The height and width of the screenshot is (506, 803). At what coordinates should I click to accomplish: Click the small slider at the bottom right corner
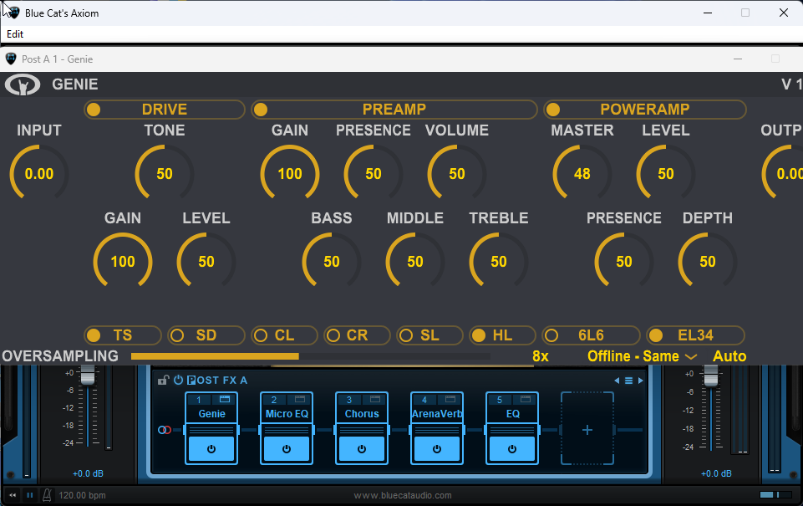tap(776, 495)
